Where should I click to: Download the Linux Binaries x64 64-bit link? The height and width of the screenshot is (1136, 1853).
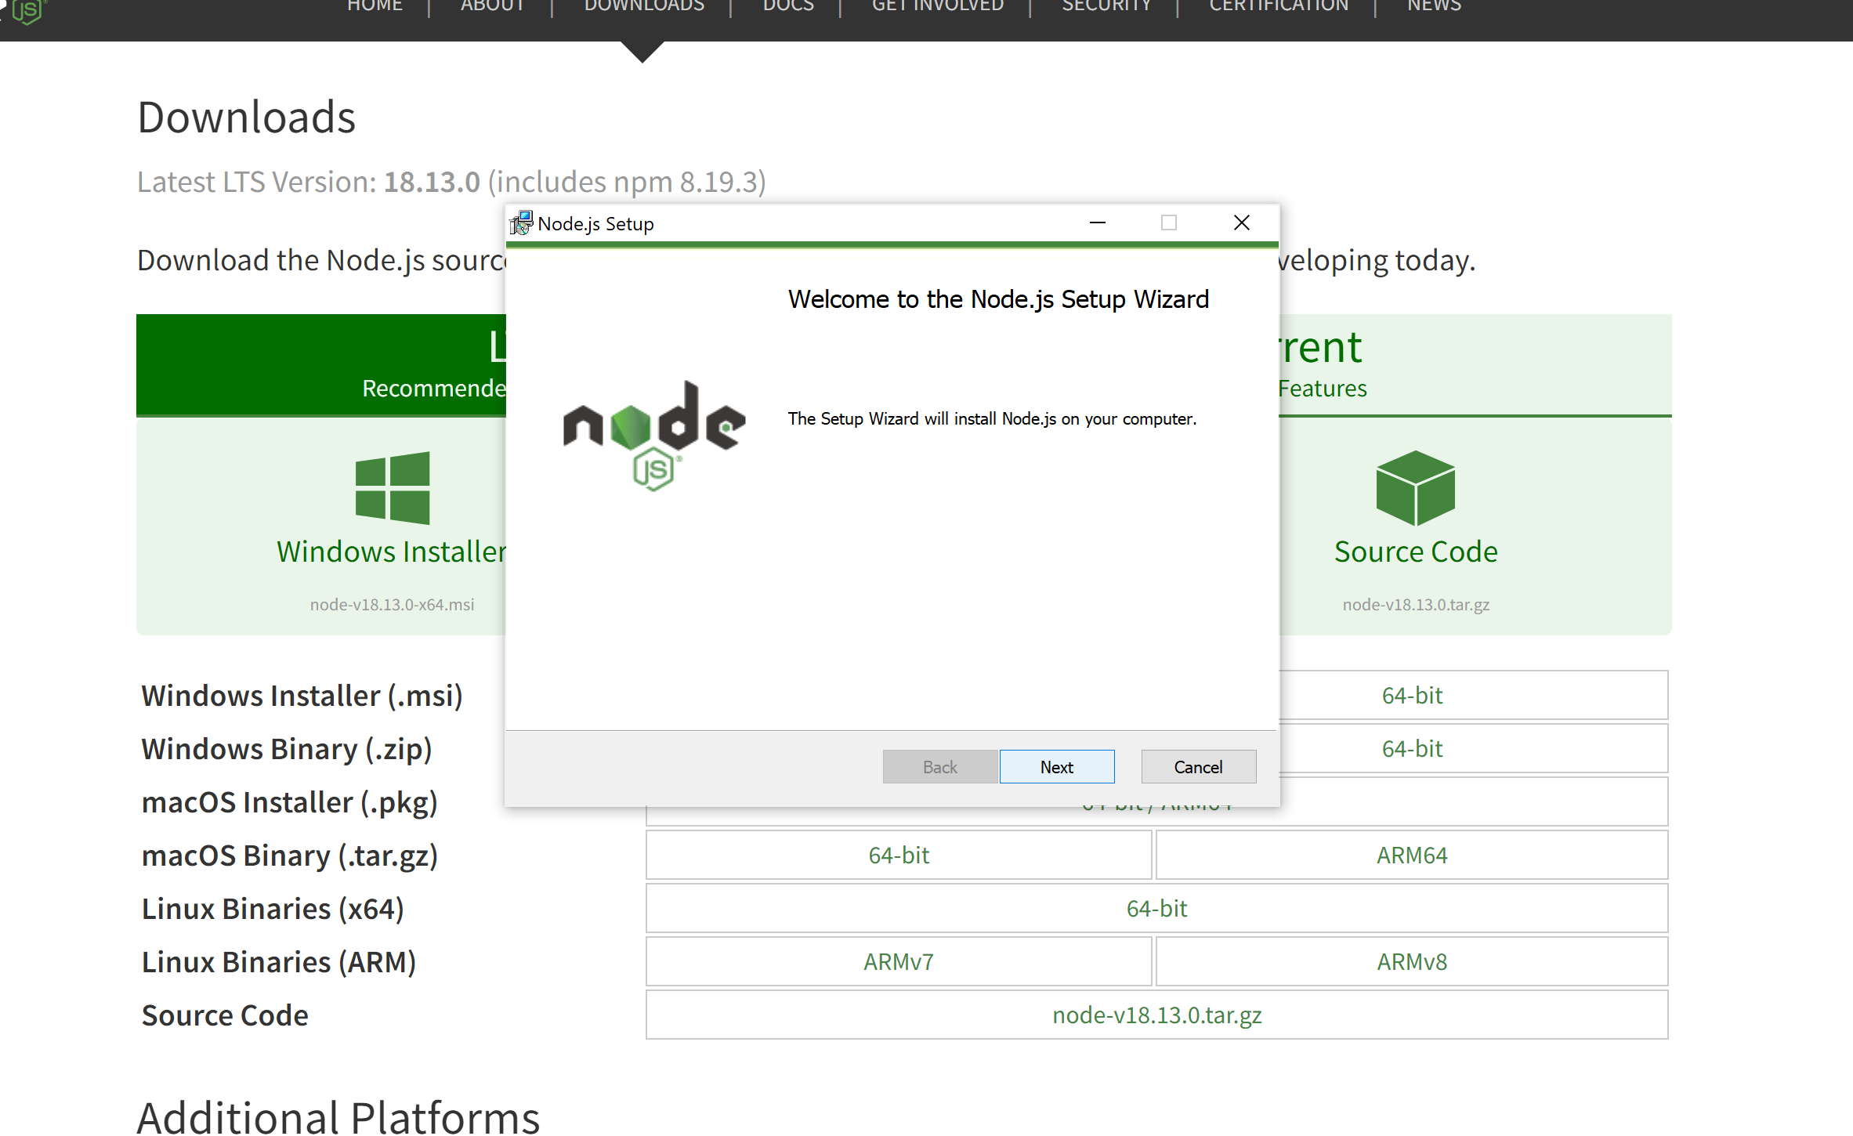pos(1156,908)
